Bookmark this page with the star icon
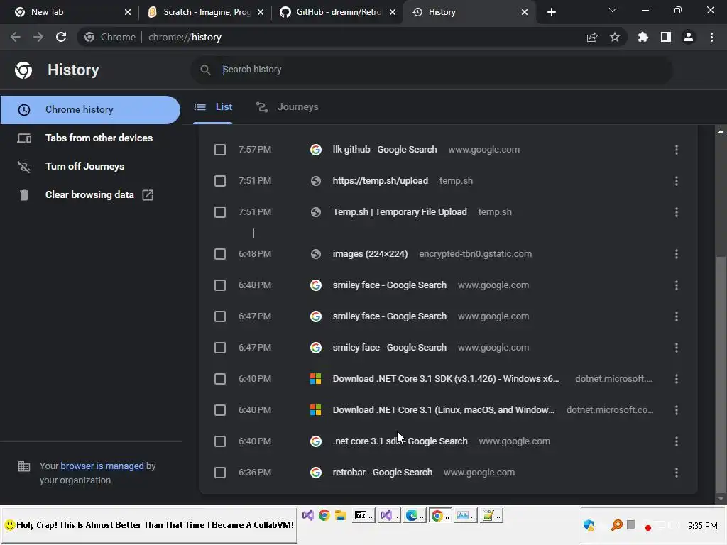 pyautogui.click(x=615, y=37)
